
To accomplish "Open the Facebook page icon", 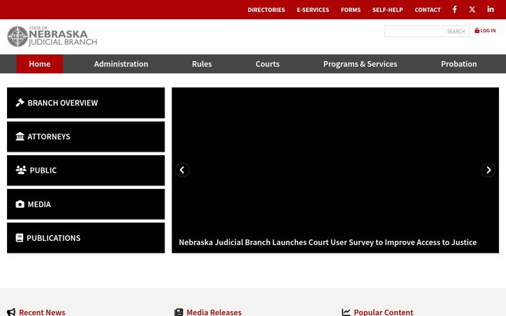I will click(x=455, y=9).
